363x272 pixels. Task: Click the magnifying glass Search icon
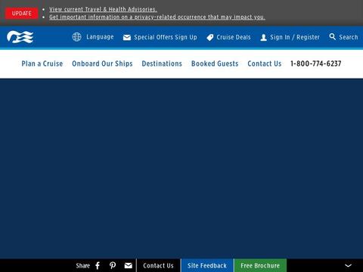click(x=333, y=37)
